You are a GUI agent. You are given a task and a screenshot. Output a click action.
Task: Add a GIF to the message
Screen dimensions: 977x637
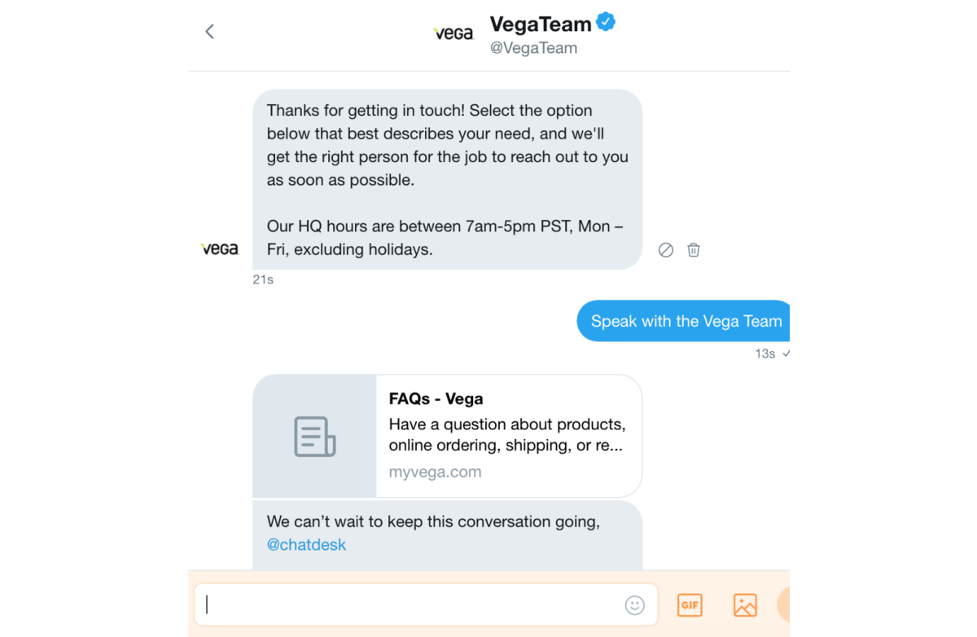pos(690,605)
